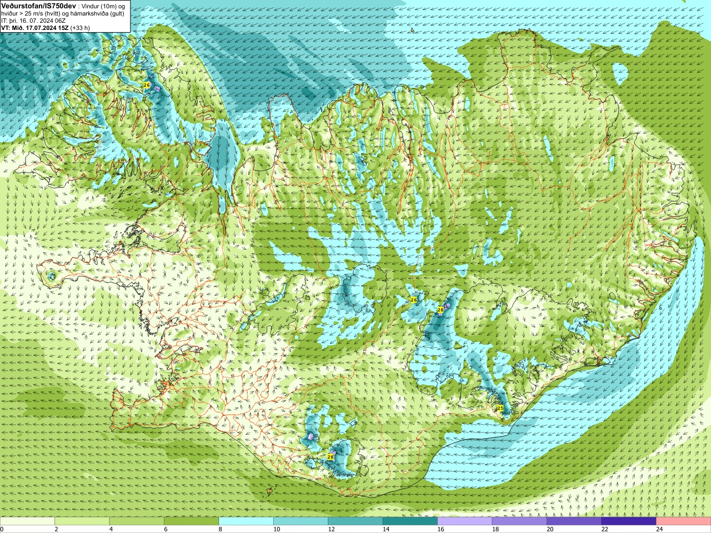Viewport: 711px width, 533px height.
Task: Click the legend tick label "20"
Action: click(x=549, y=529)
